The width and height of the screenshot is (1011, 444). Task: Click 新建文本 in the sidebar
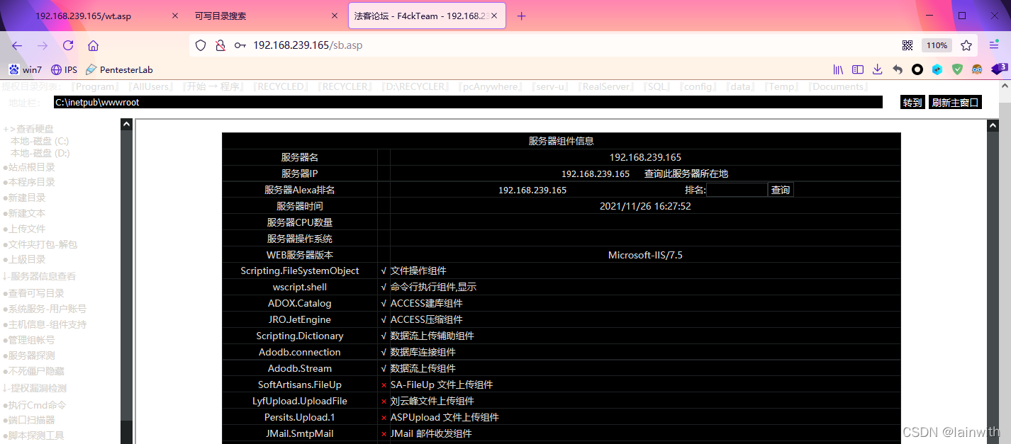24,213
